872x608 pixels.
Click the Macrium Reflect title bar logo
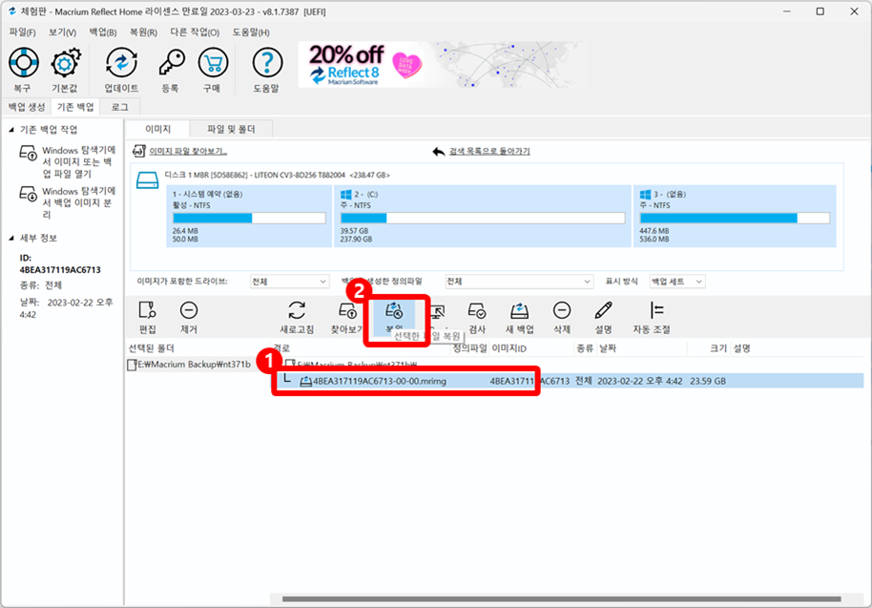click(x=12, y=11)
